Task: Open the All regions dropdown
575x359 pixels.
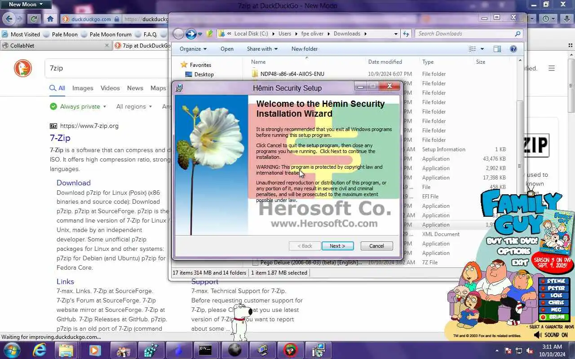Action: point(134,106)
